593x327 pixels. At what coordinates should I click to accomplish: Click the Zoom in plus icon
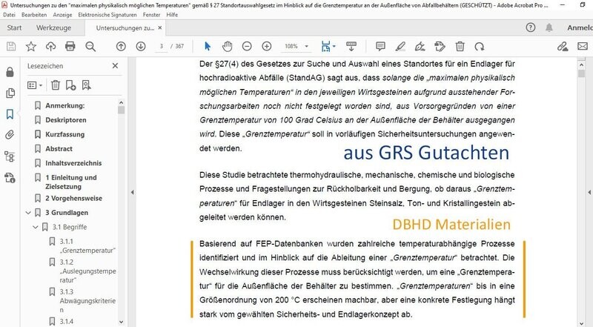[x=267, y=46]
